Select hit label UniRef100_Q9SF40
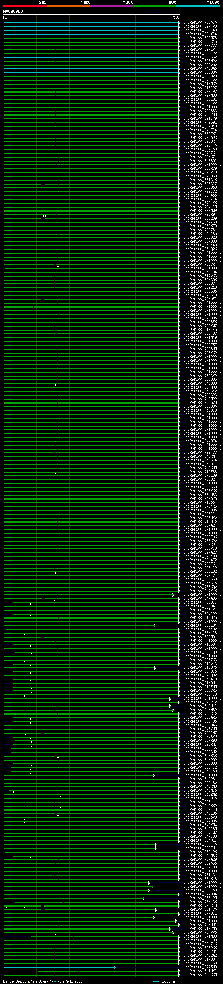The image size is (223, 984). coord(200,145)
